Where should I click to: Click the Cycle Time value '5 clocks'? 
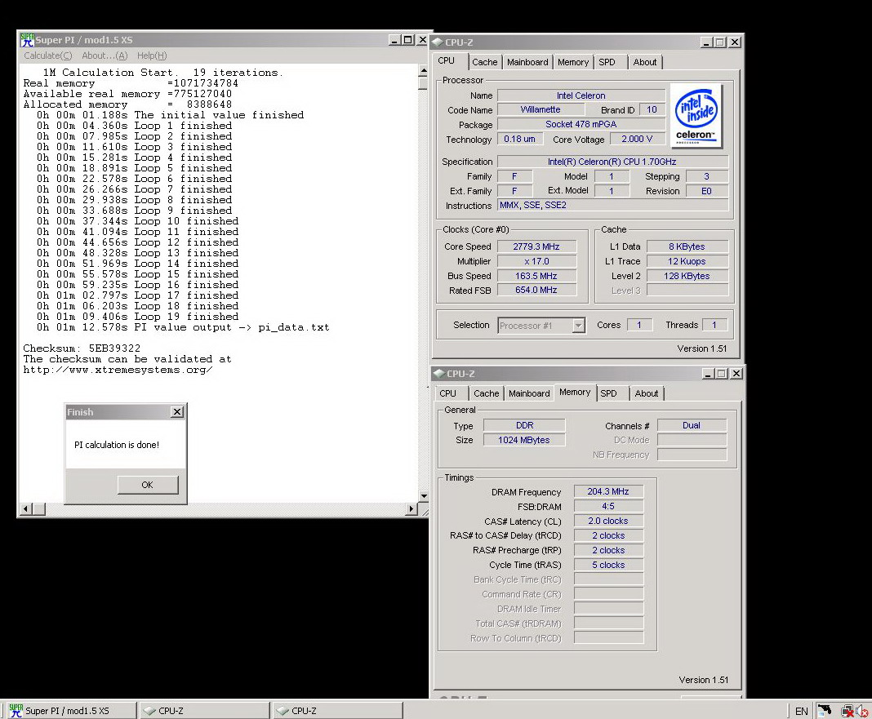pyautogui.click(x=608, y=565)
